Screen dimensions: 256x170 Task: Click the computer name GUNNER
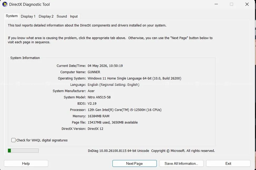click(94, 72)
